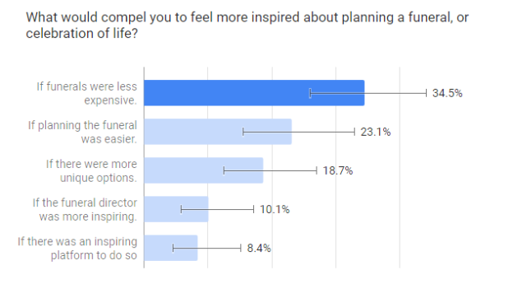Click 'If there was an inspiring platform' label

pos(77,249)
